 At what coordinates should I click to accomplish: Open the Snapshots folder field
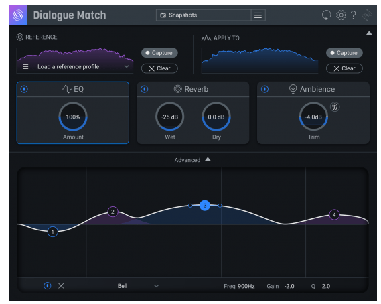click(x=204, y=15)
